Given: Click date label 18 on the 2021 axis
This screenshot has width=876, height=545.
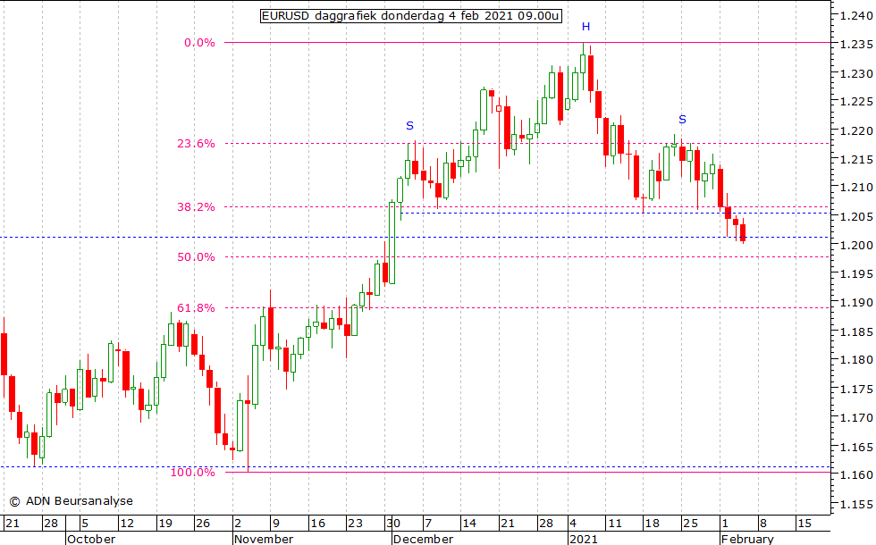Looking at the screenshot, I should (653, 524).
